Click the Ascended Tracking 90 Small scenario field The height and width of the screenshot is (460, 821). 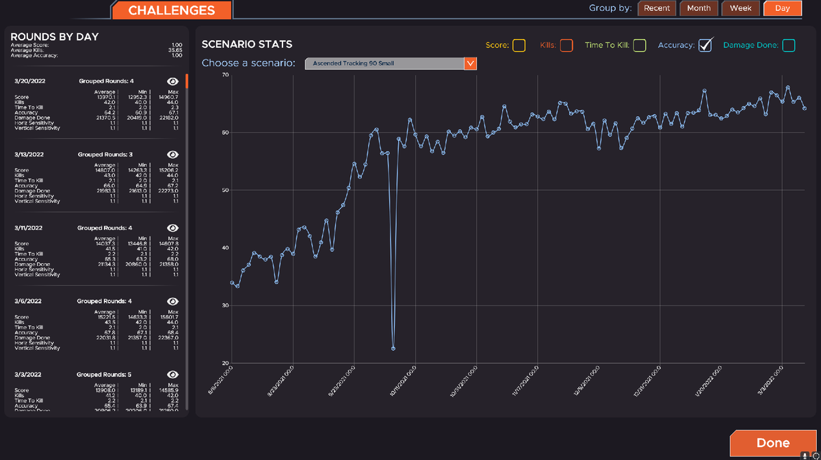click(x=385, y=64)
